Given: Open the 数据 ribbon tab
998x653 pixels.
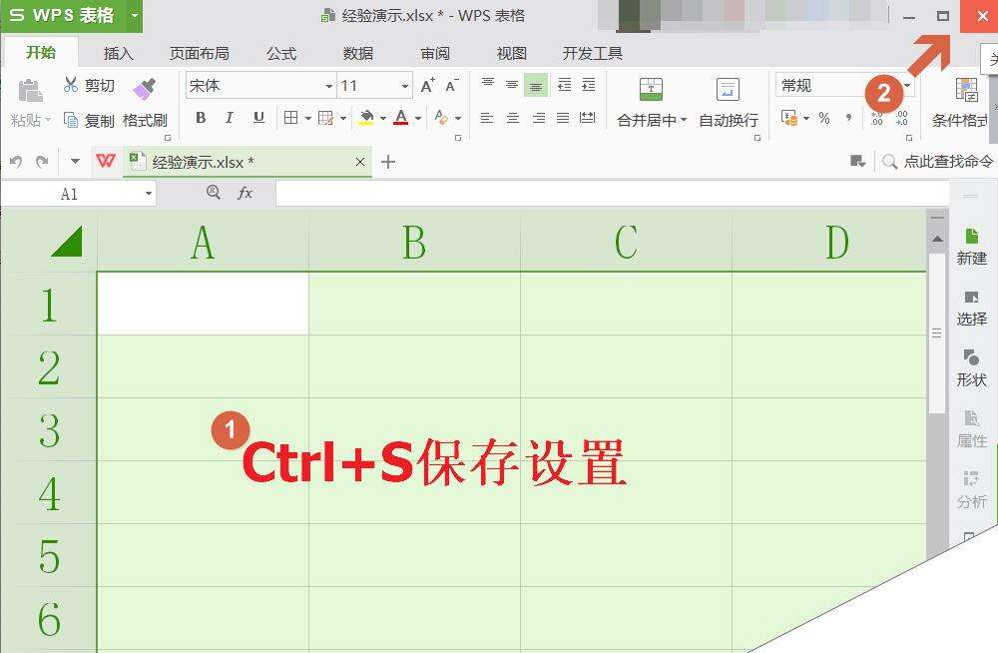Looking at the screenshot, I should click(356, 54).
